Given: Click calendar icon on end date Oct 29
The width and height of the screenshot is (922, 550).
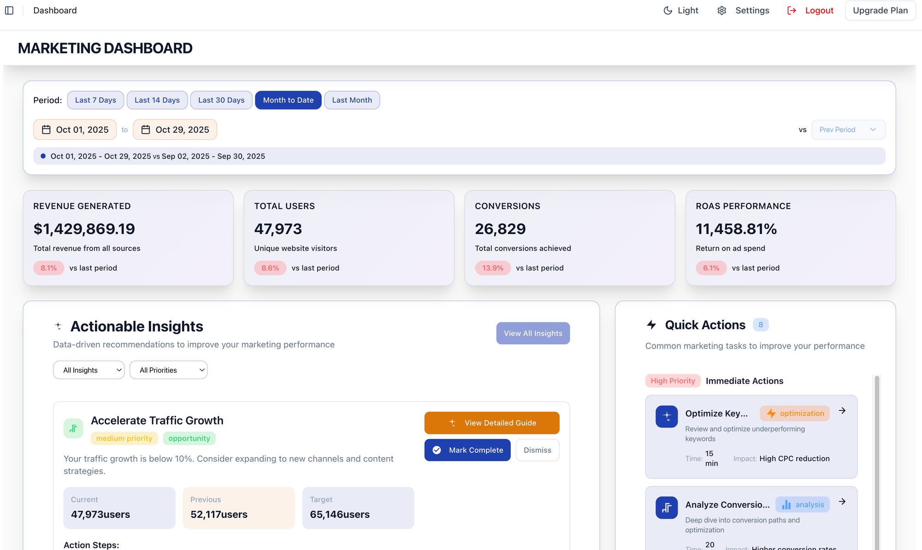Looking at the screenshot, I should click(146, 130).
